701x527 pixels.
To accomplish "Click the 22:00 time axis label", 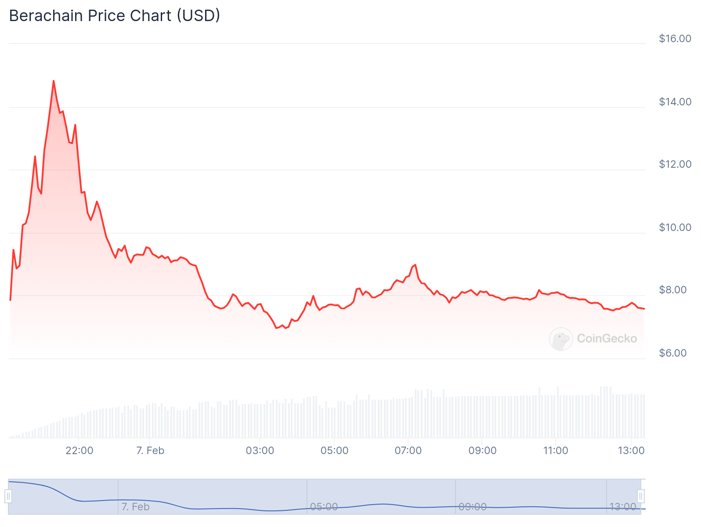I will click(79, 451).
